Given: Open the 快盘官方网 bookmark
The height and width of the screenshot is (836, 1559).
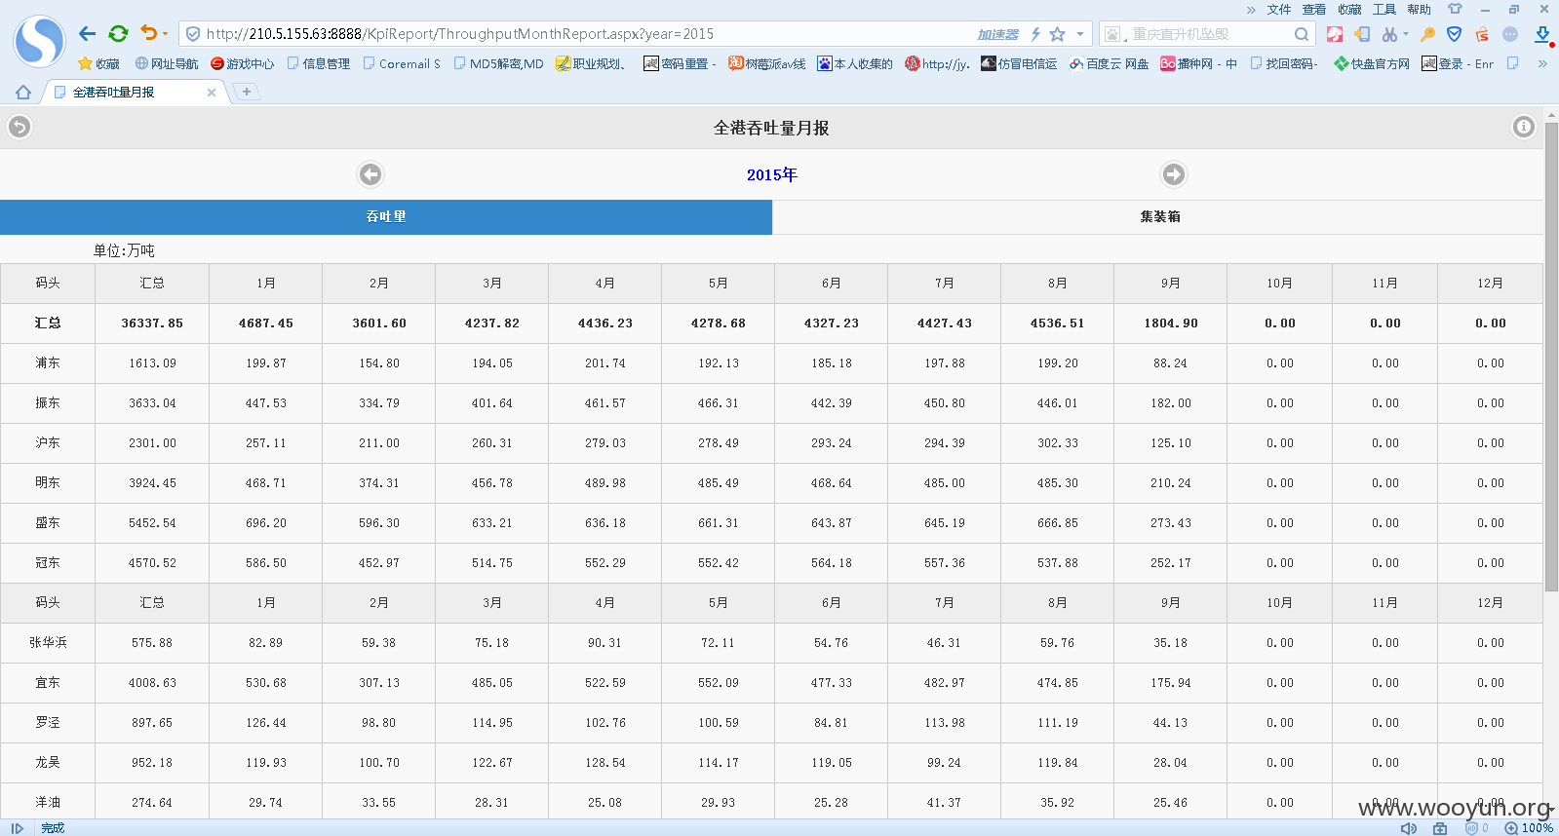Looking at the screenshot, I should [x=1372, y=63].
